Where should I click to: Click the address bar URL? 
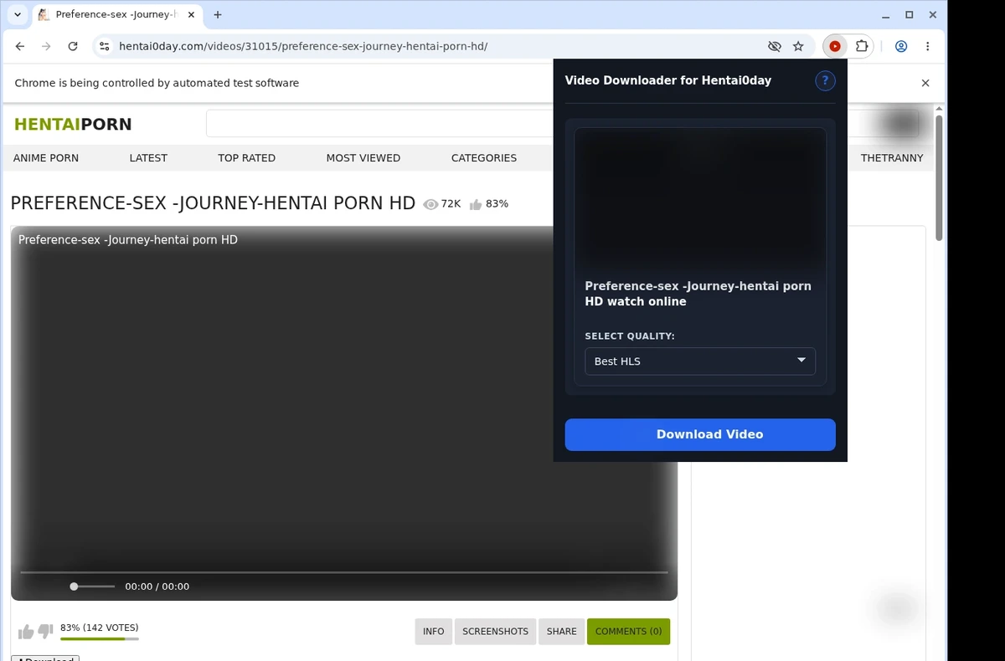(x=303, y=47)
